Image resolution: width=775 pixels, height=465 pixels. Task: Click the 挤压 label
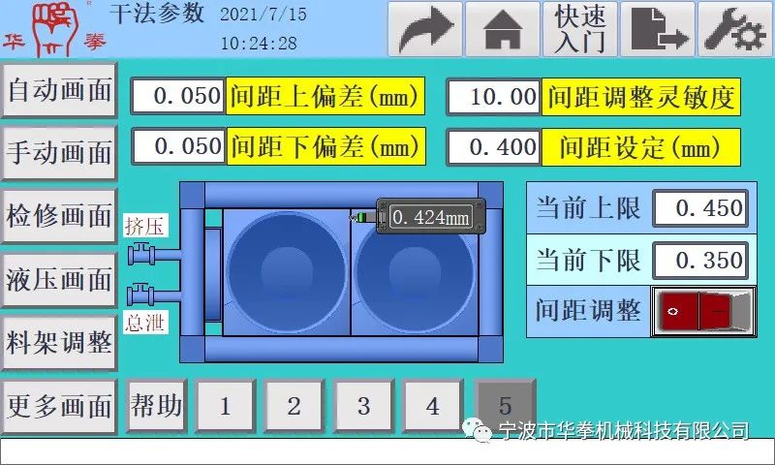pos(144,227)
